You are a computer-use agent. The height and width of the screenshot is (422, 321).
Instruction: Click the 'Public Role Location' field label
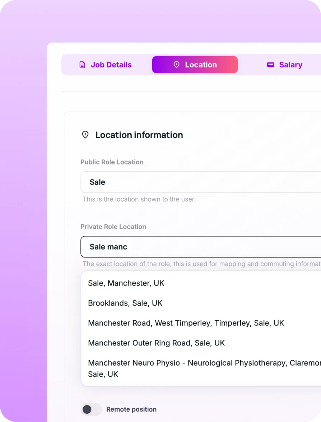[x=112, y=162]
